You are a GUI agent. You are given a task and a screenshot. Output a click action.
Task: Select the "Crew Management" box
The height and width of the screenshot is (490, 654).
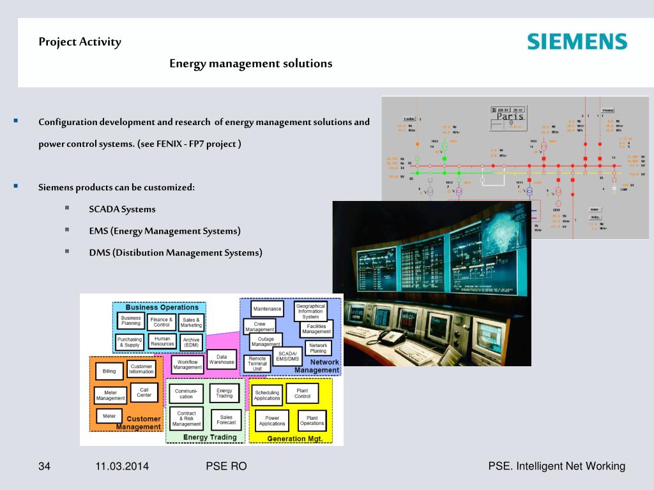tap(259, 327)
